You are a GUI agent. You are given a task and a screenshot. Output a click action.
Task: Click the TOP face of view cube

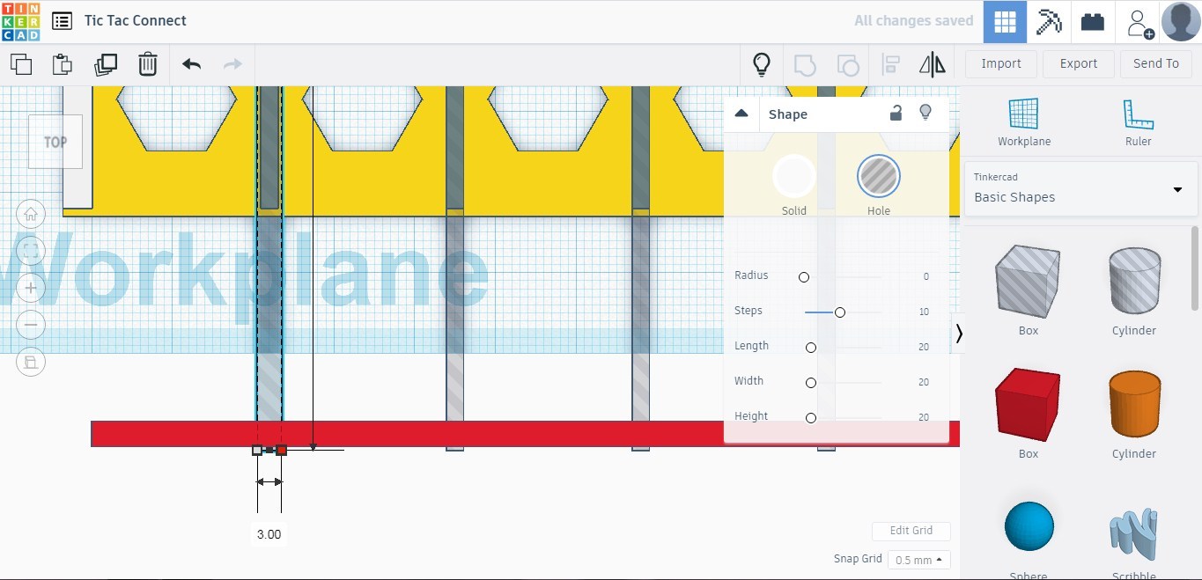[x=55, y=142]
